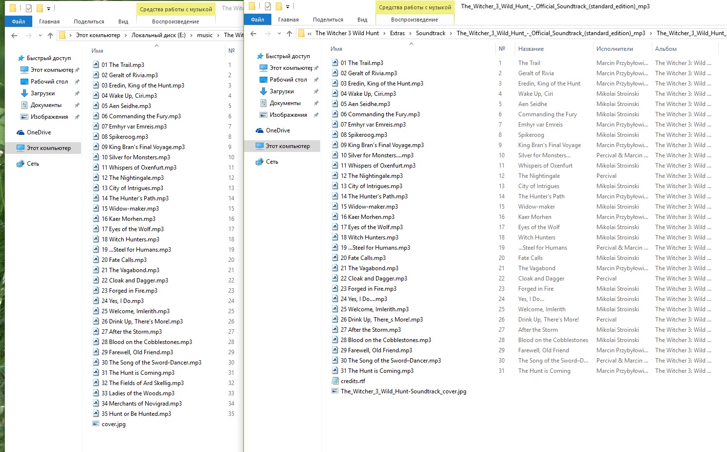The width and height of the screenshot is (727, 452).
Task: Go to The Witcher 3 Wild Hunt breadcrumb, right window
Action: tap(347, 33)
